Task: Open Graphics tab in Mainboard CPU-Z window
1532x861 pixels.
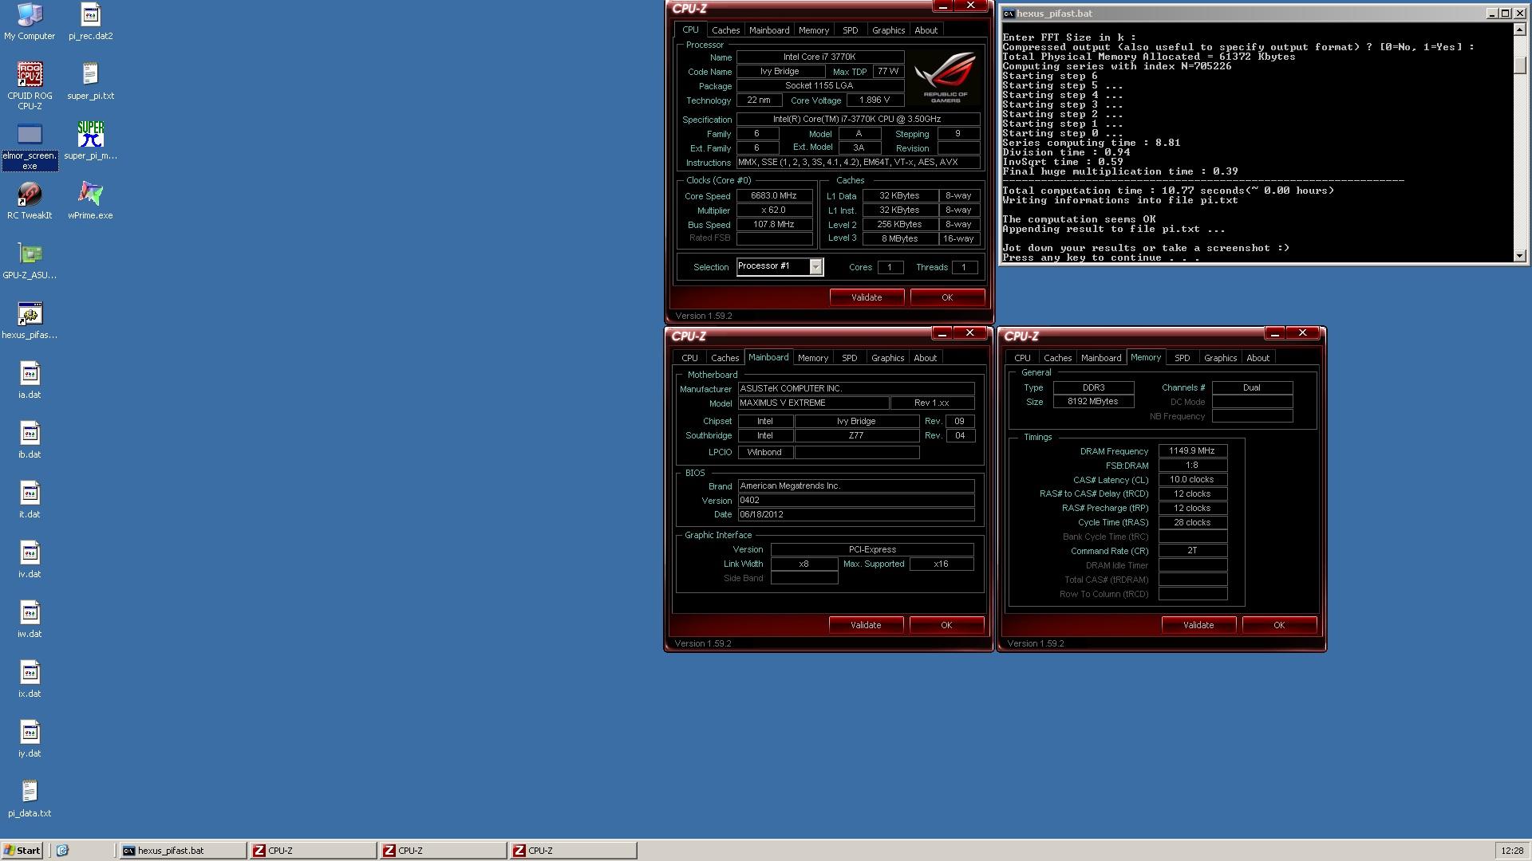Action: [x=887, y=358]
